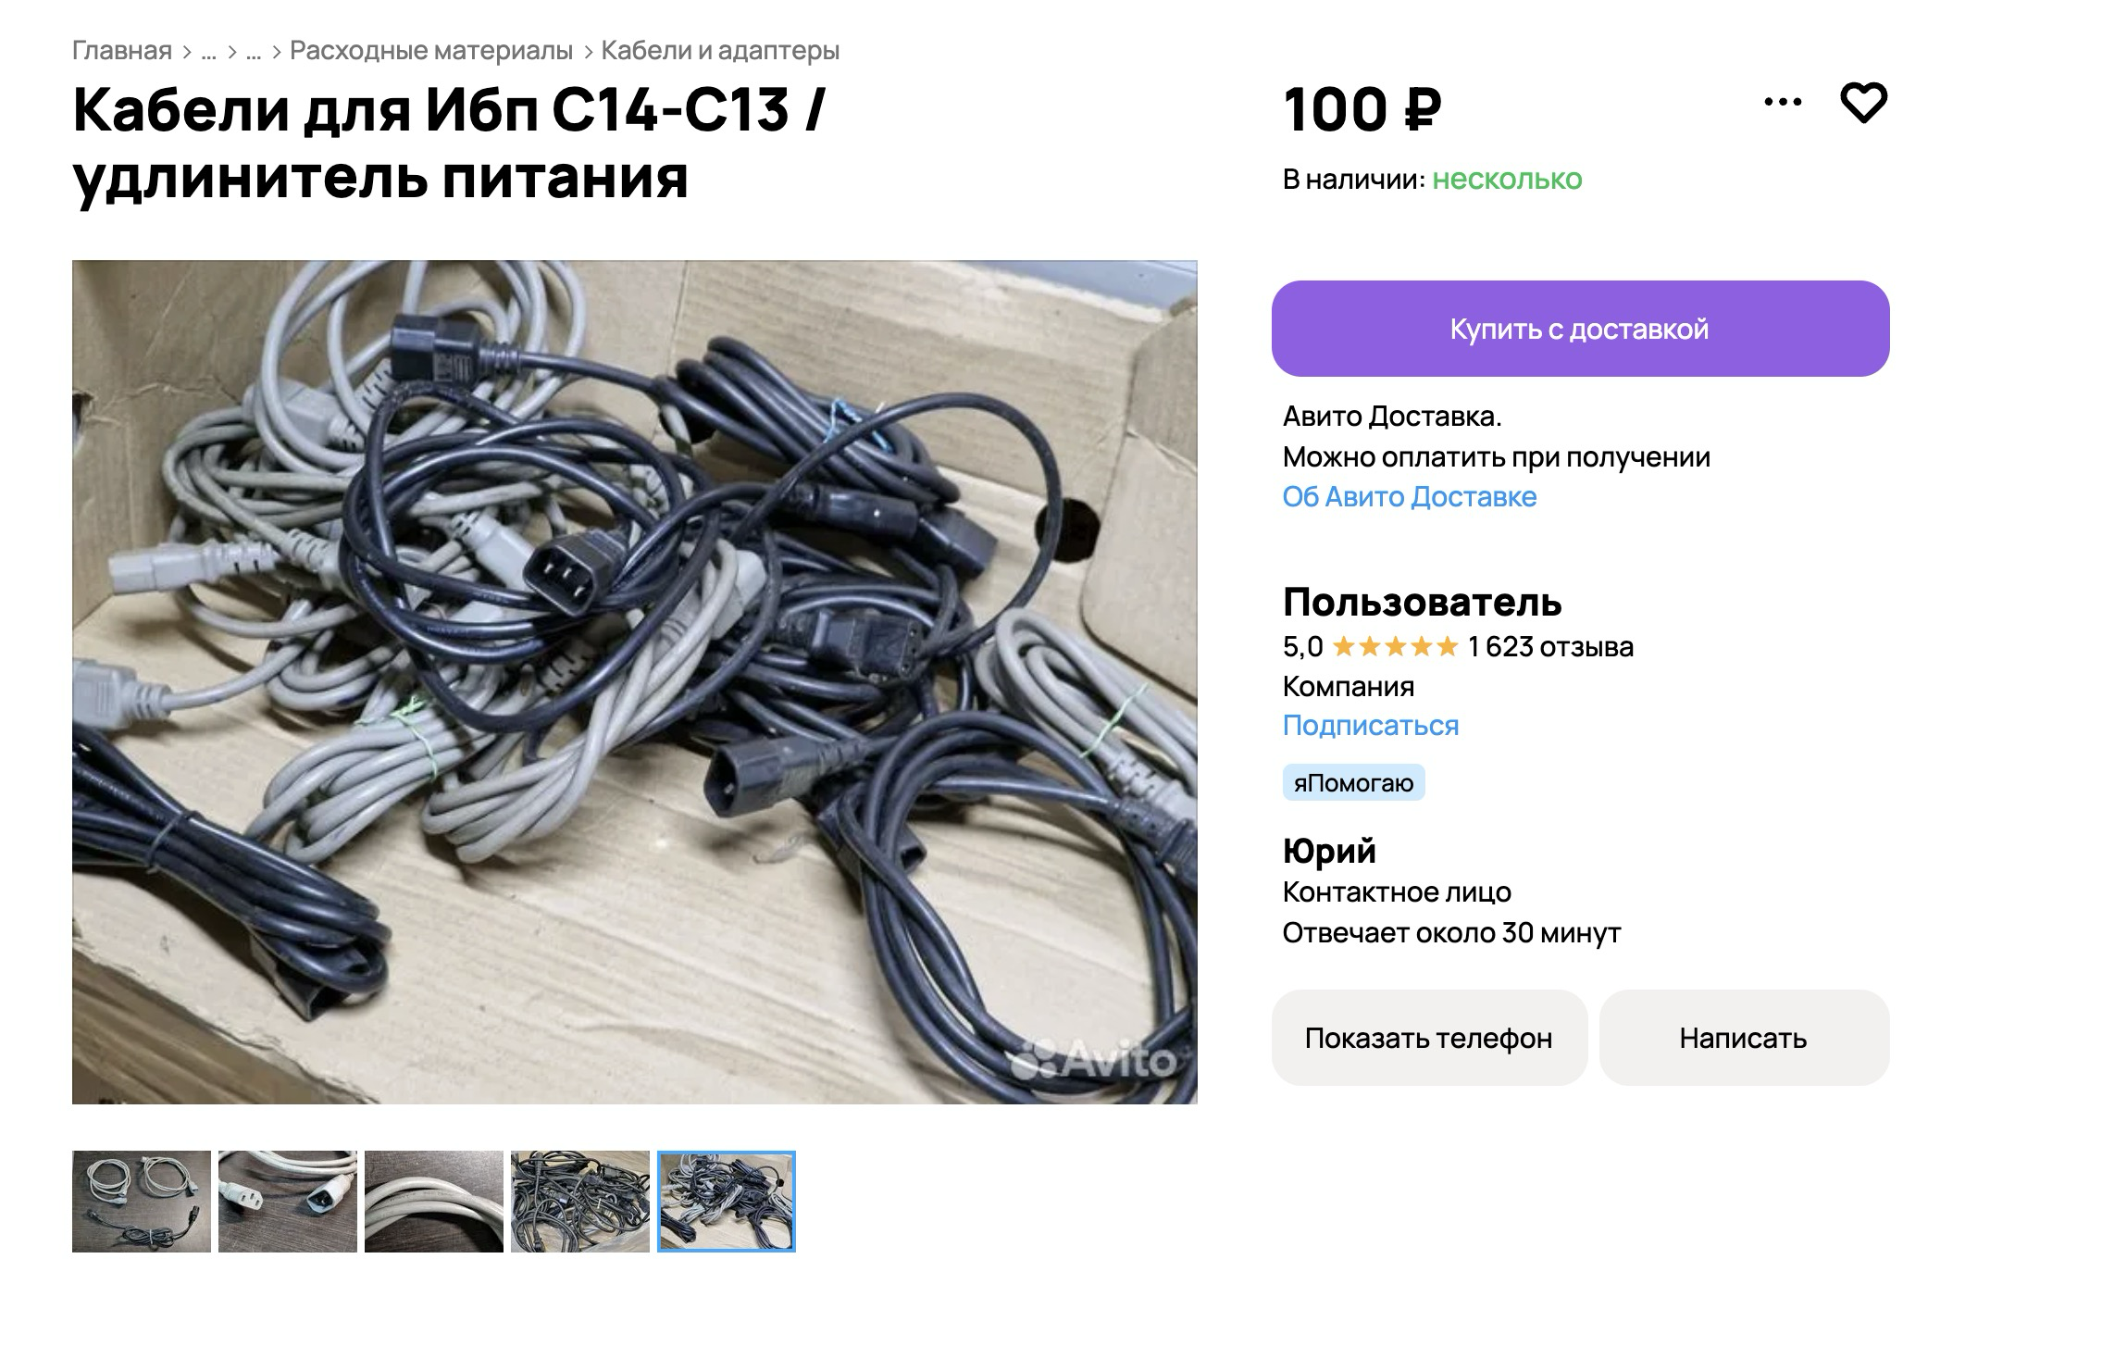Screen dimensions: 2127x1346
Task: Open the 1 623 отзыва reviews
Action: 1550,646
